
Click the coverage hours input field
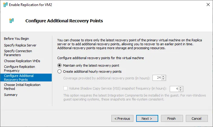[157, 78]
